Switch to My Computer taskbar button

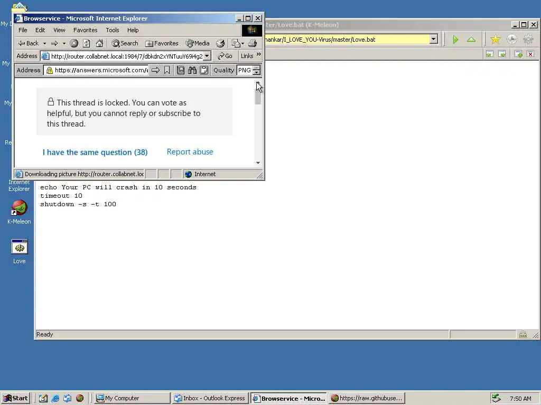point(132,398)
